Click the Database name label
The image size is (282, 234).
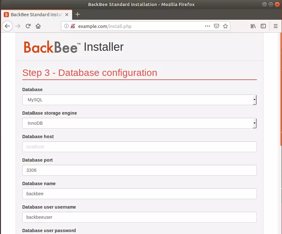[39, 184]
